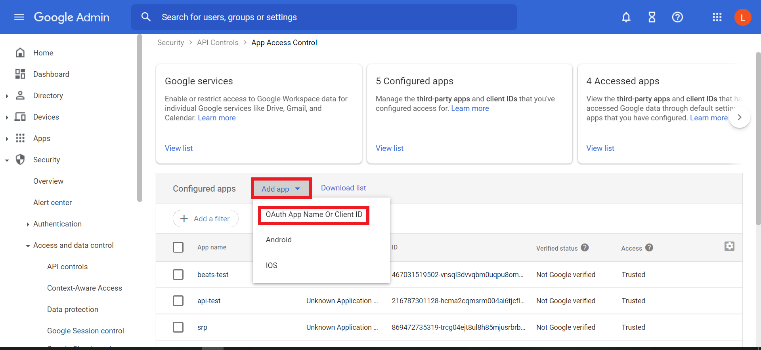Select OAuth App Name Or Client ID
The image size is (761, 350).
coord(314,215)
